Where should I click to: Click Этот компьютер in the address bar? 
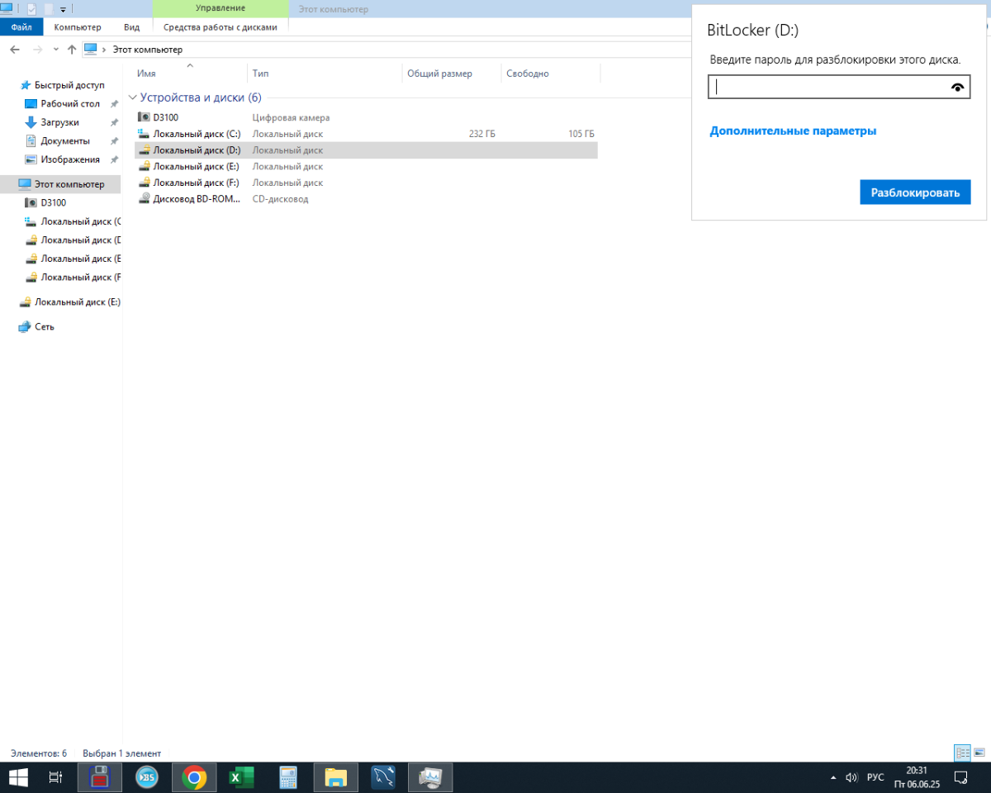pos(148,50)
